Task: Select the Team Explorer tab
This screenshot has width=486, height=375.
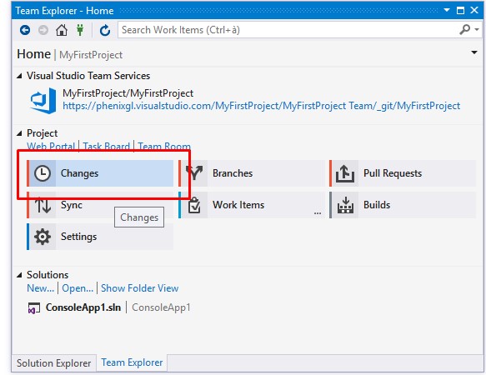Action: tap(132, 362)
